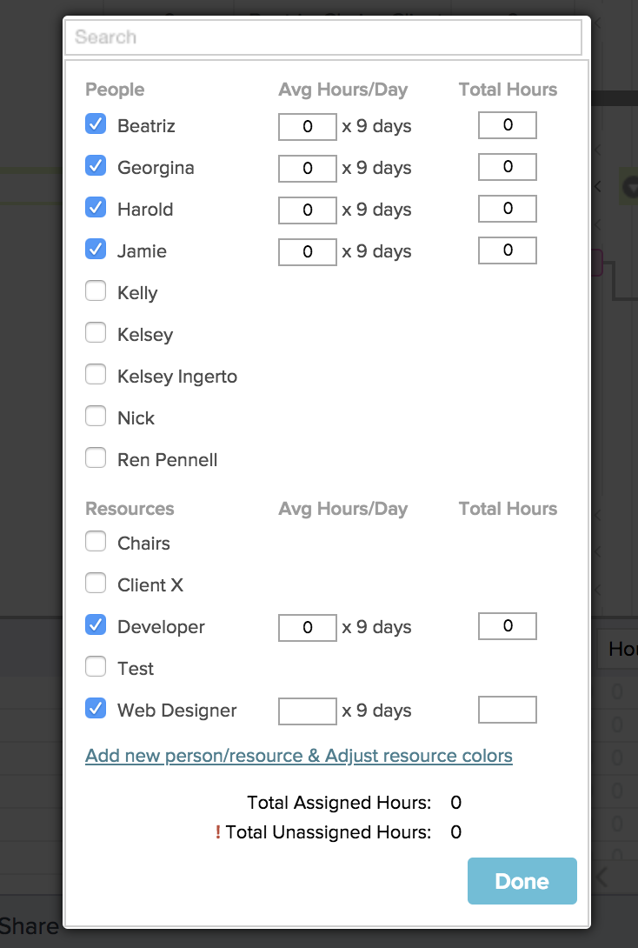Select the Kelsey Ingerto checkbox

point(96,374)
